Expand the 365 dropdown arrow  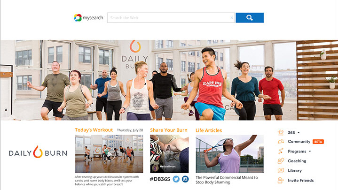(299, 133)
